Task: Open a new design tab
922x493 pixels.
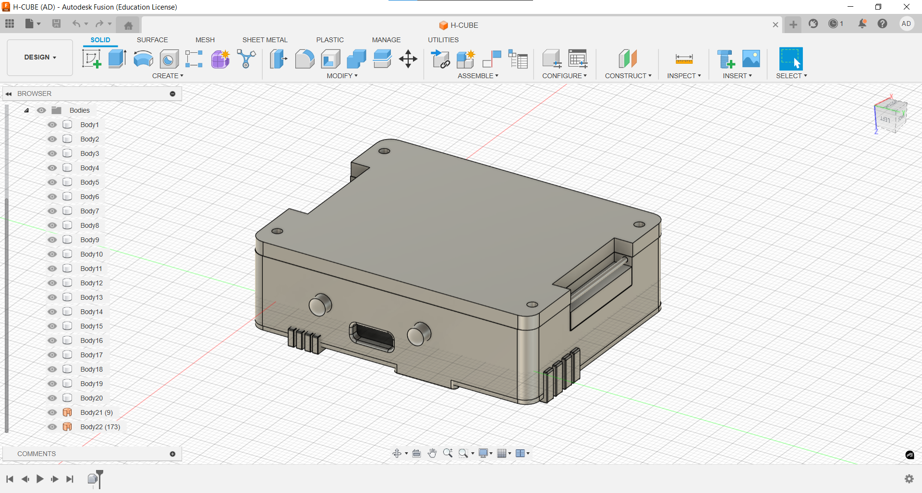Action: coord(793,24)
